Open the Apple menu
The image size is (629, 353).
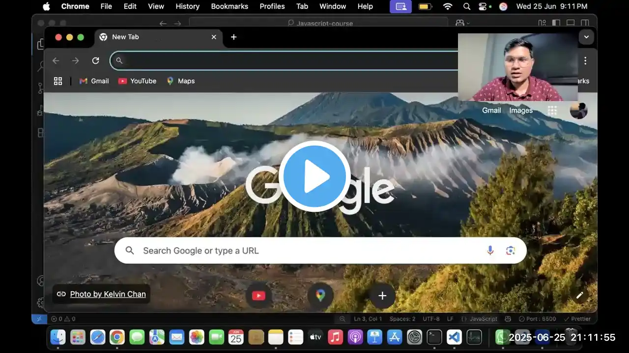point(47,6)
